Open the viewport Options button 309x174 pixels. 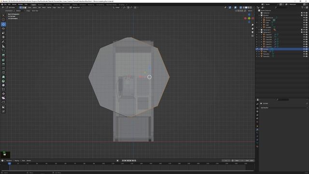click(x=251, y=11)
